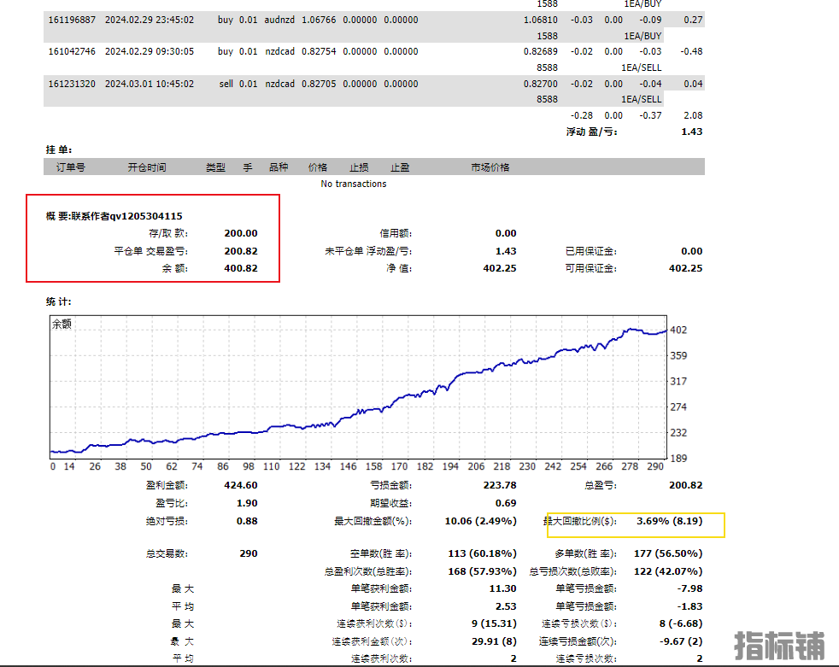The width and height of the screenshot is (839, 667).
Task: Select order number 161231320
Action: pyautogui.click(x=72, y=84)
